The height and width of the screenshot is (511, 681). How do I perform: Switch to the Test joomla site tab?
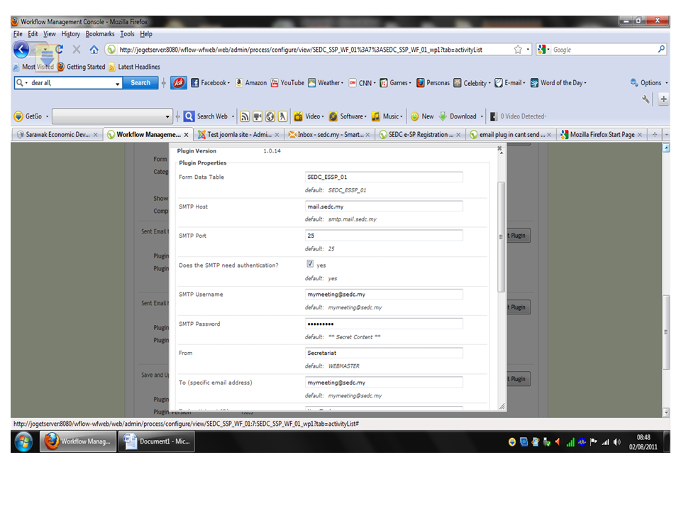coord(239,135)
